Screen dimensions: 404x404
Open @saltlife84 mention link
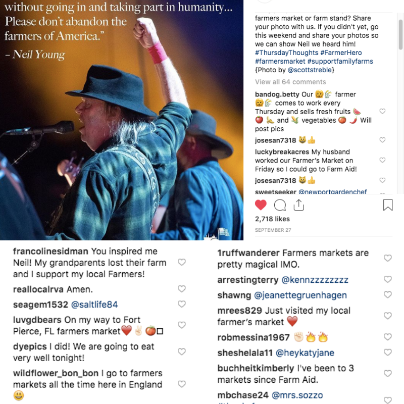94,305
